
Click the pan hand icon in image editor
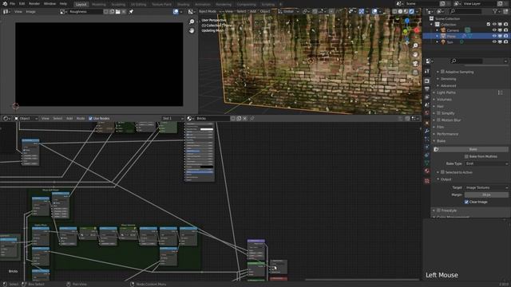[192, 30]
